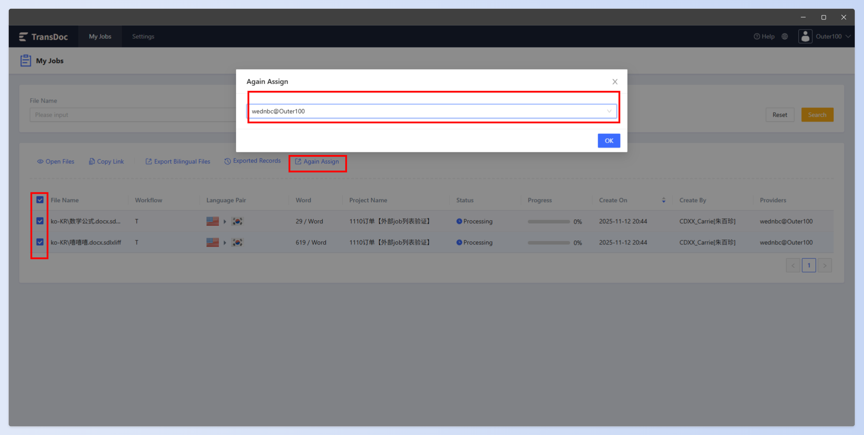Click the Exported Records history icon
The height and width of the screenshot is (435, 864).
(228, 161)
